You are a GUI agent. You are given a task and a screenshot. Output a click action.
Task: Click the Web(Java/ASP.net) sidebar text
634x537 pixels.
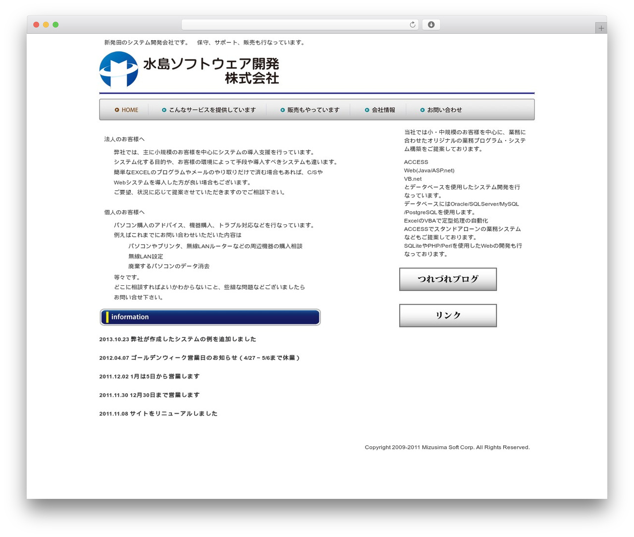coord(429,170)
